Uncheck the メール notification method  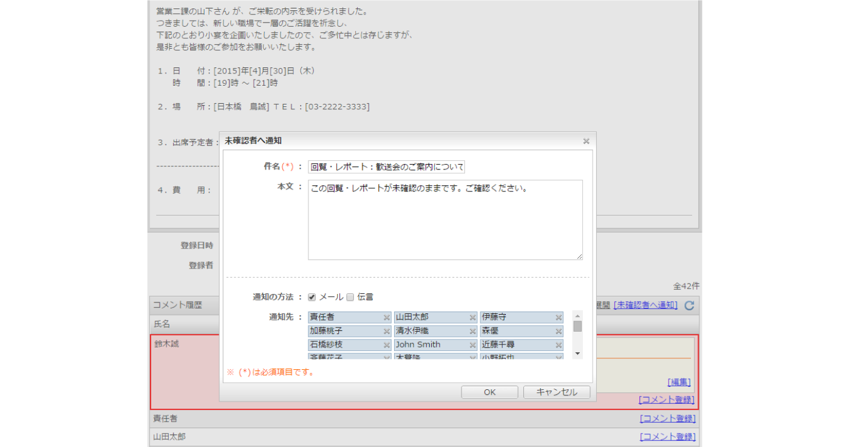(x=312, y=297)
